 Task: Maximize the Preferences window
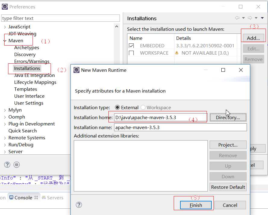241,7
